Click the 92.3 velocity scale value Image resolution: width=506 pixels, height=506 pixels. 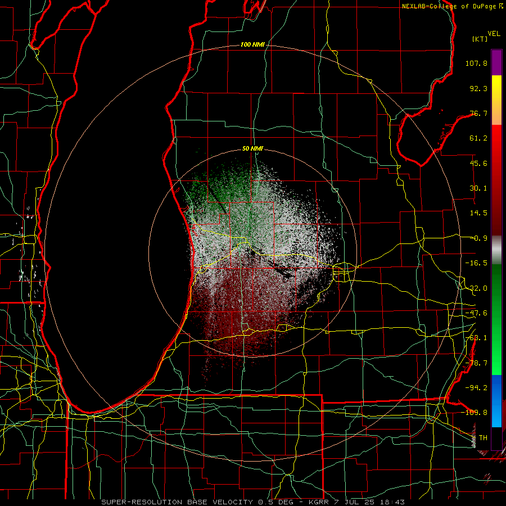point(478,88)
